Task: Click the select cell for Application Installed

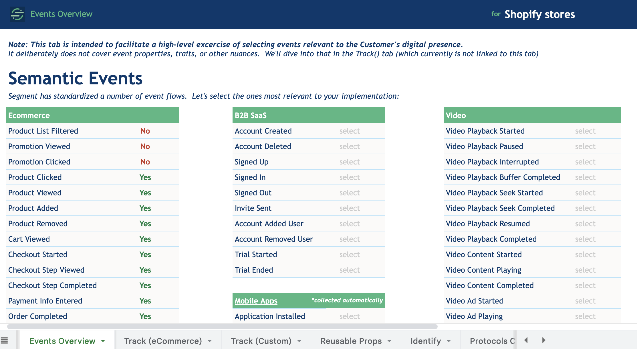Action: pos(350,316)
